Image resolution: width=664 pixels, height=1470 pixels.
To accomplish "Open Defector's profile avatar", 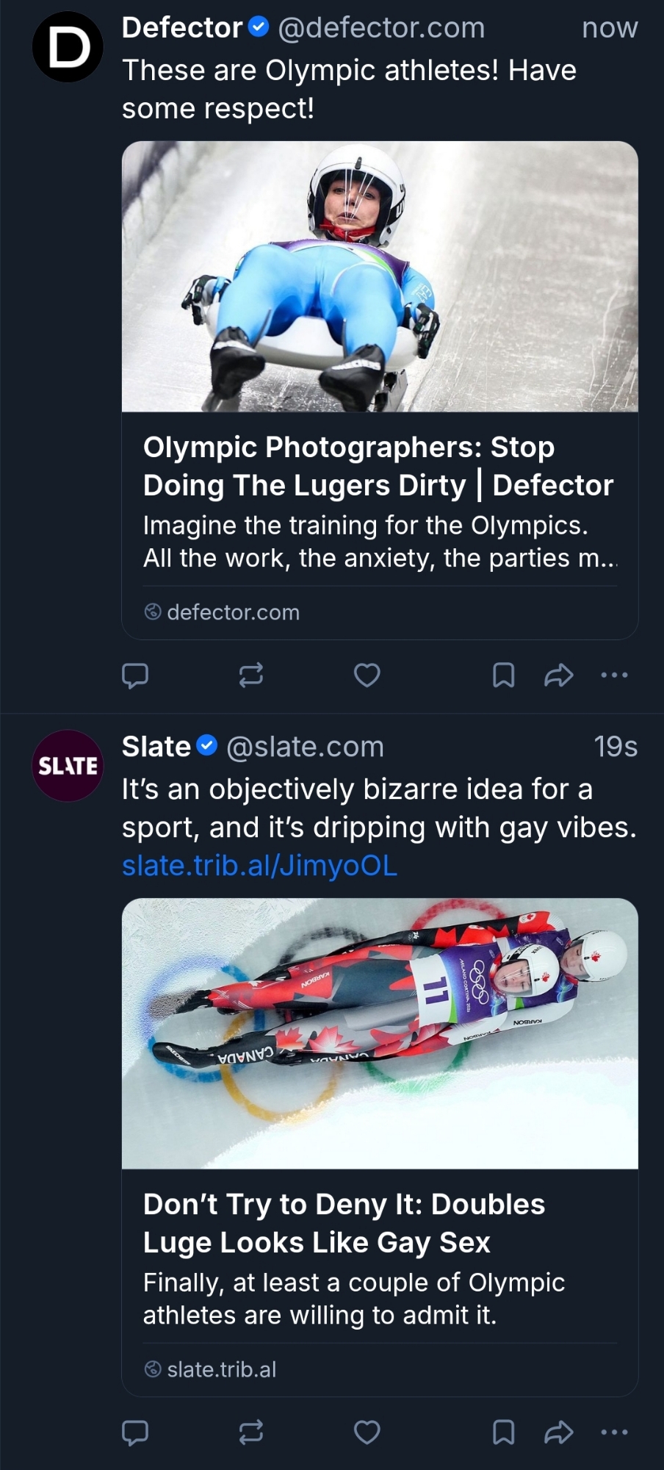I will tap(68, 47).
